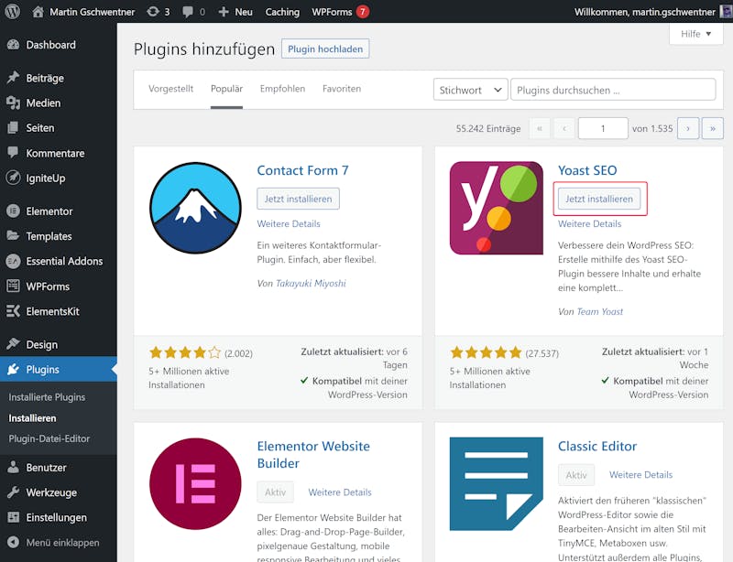Viewport: 733px width, 562px height.
Task: Click the Elementor Website Builder title
Action: tap(313, 455)
